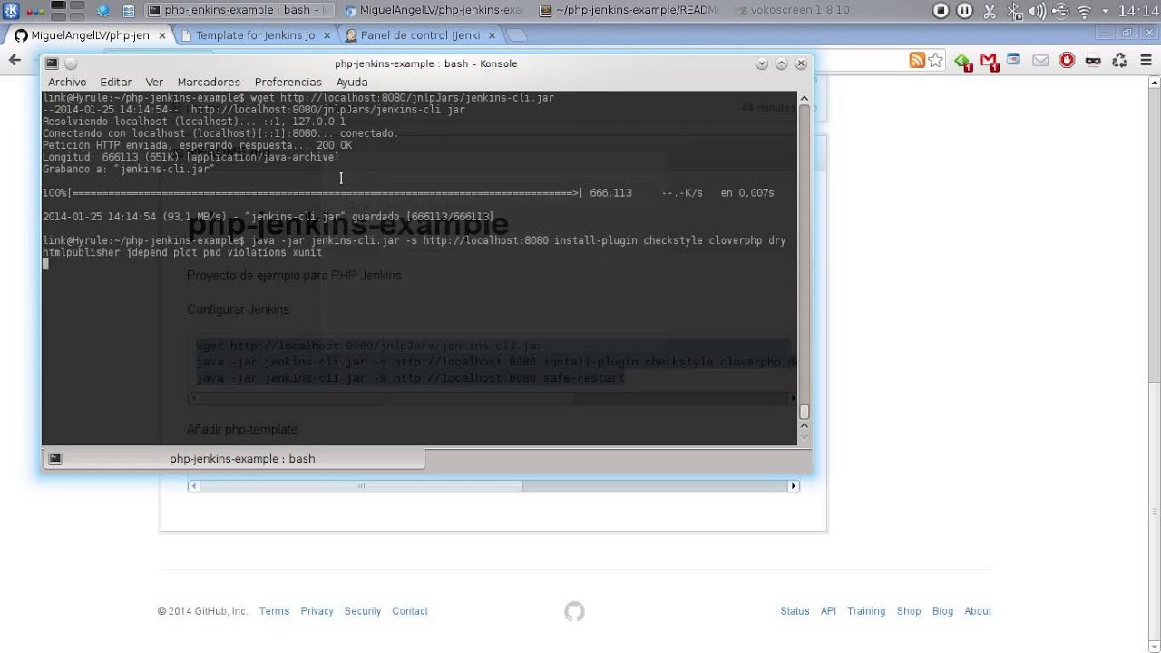This screenshot has height=653, width=1161.
Task: Open the USB device notifier tray icon
Action: [x=1060, y=11]
